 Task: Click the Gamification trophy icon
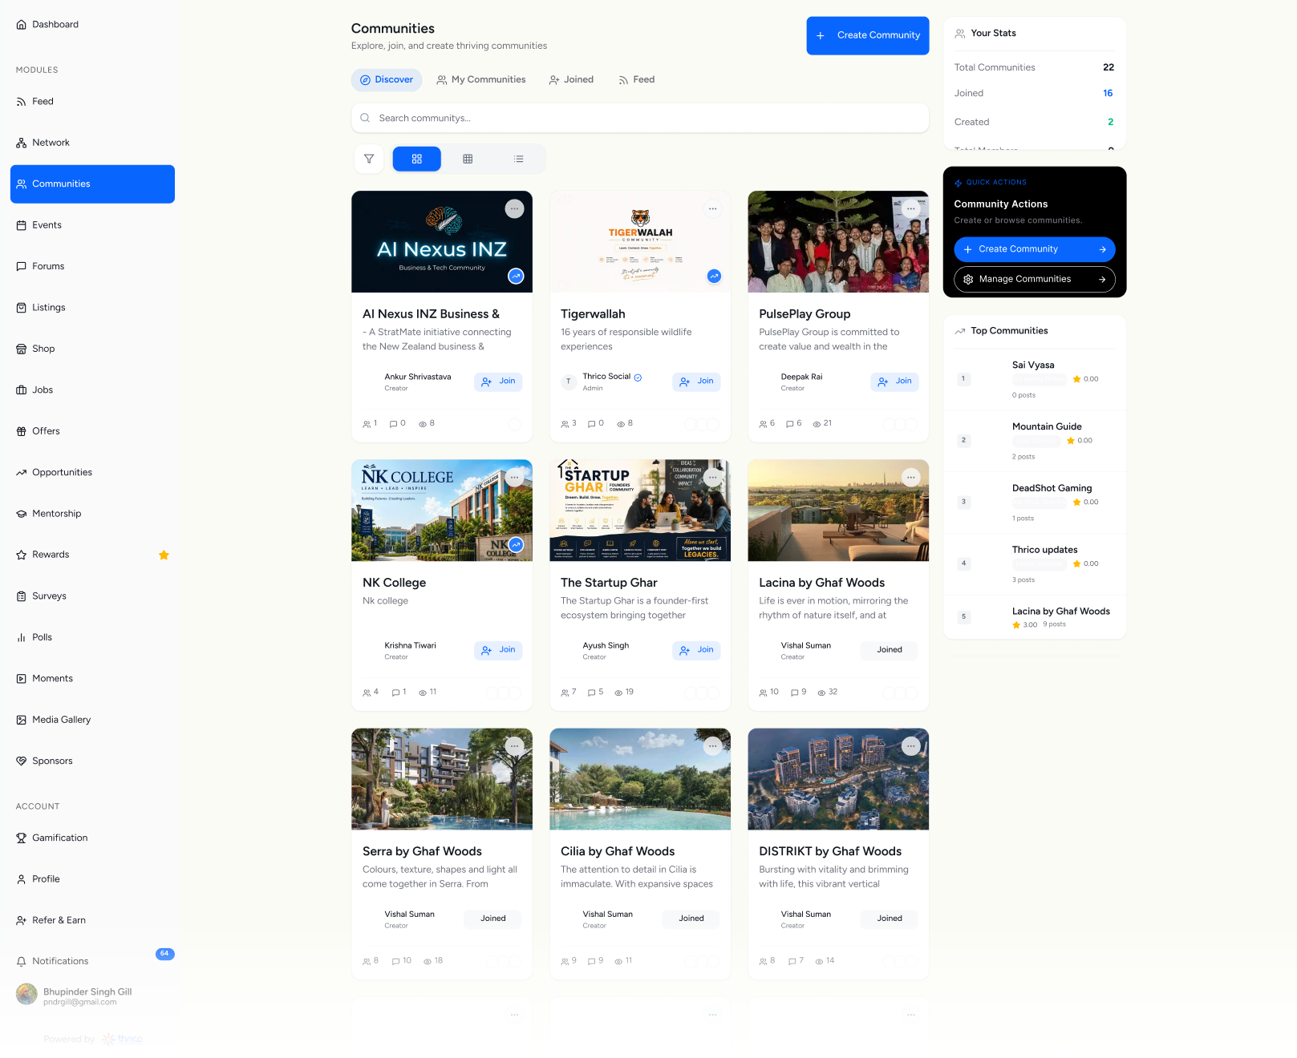click(22, 838)
